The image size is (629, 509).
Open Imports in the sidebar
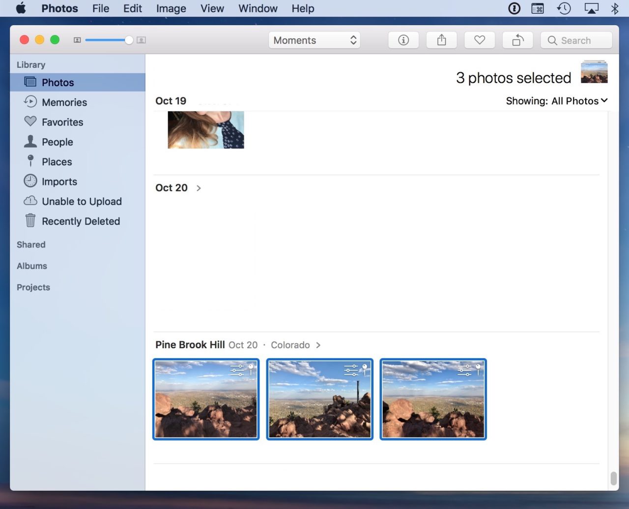coord(78,181)
